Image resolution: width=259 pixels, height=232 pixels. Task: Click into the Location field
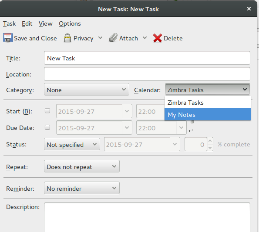pyautogui.click(x=147, y=74)
